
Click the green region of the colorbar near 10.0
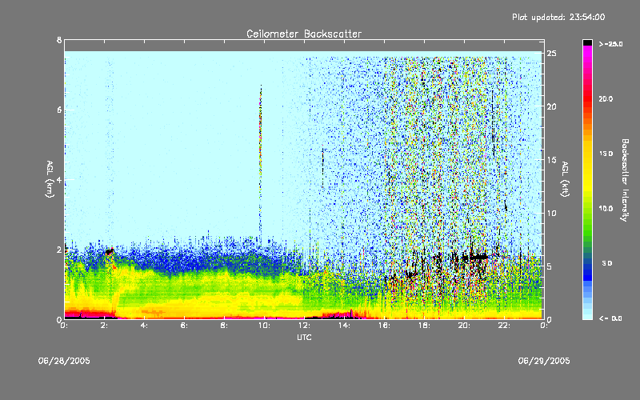pyautogui.click(x=587, y=209)
